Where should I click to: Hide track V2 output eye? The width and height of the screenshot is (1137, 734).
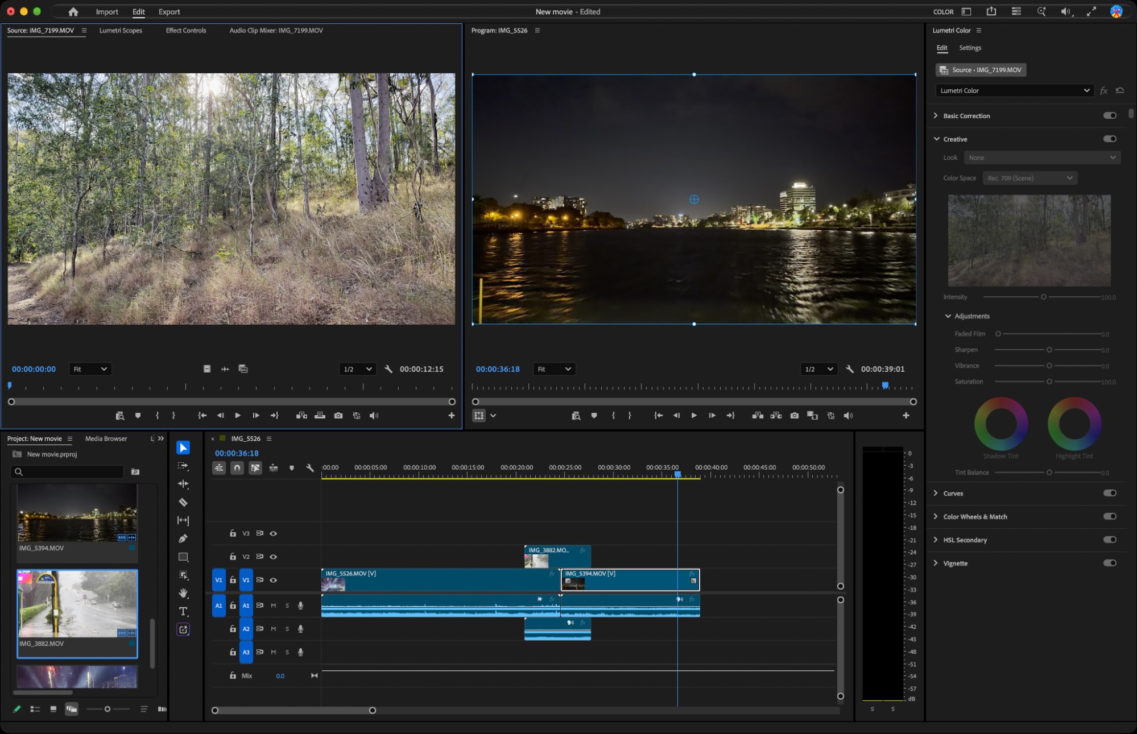point(273,557)
